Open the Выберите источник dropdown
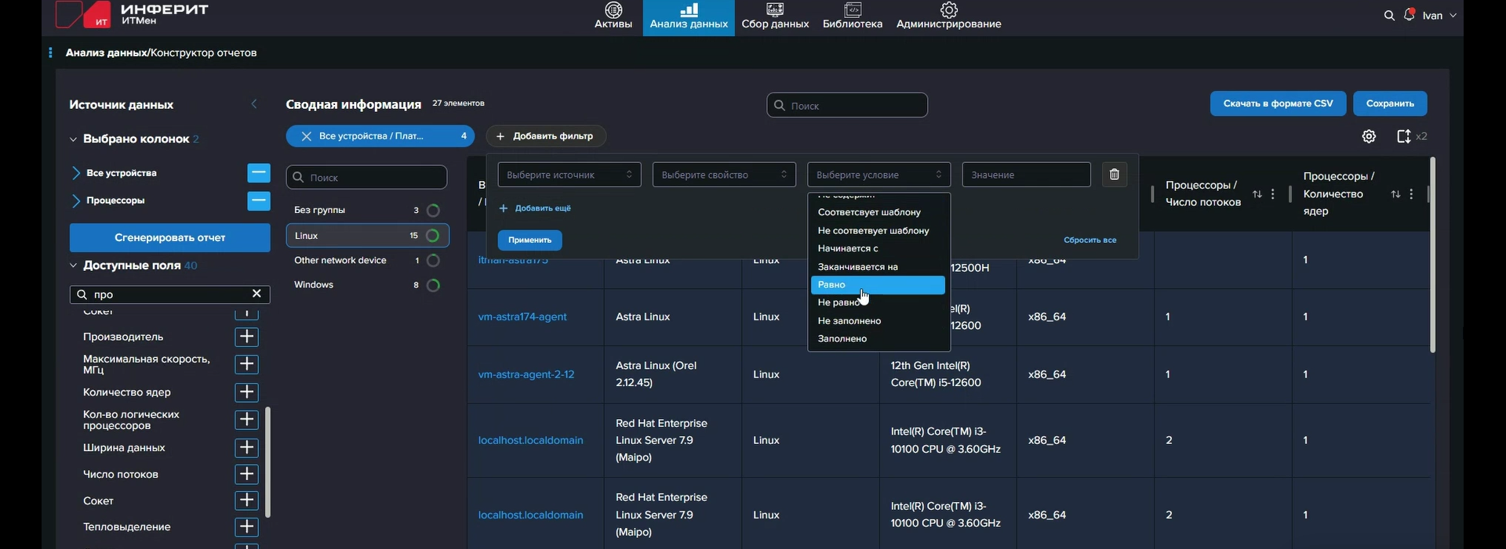 (x=569, y=175)
